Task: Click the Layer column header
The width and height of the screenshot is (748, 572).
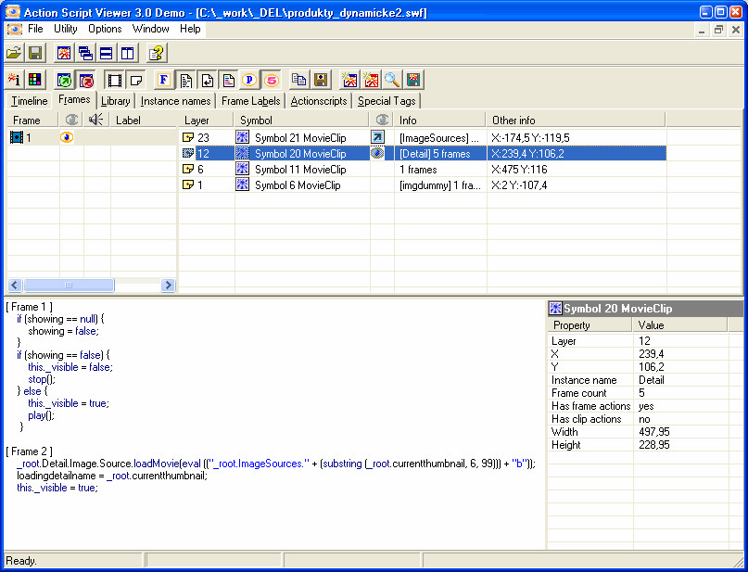Action: [x=207, y=121]
